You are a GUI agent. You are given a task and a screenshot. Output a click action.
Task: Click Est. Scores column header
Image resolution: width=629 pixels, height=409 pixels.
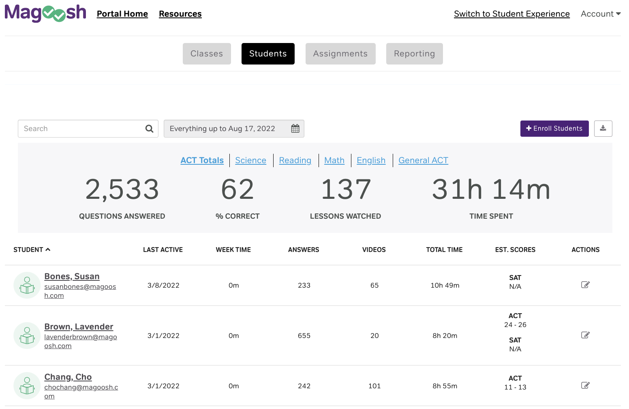click(515, 250)
